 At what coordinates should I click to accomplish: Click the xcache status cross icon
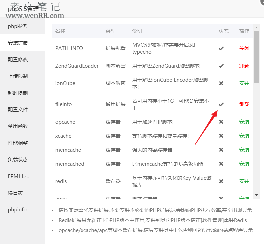221,136
